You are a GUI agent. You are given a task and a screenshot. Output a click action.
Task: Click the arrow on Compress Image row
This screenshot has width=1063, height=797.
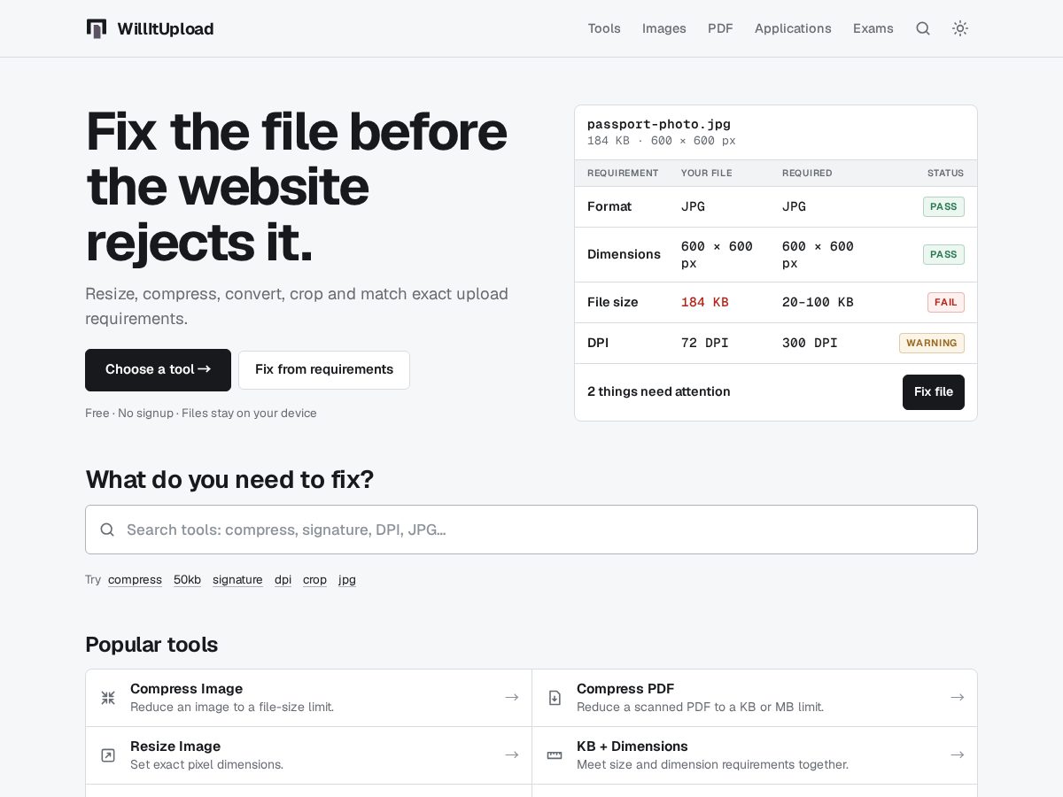pos(512,698)
